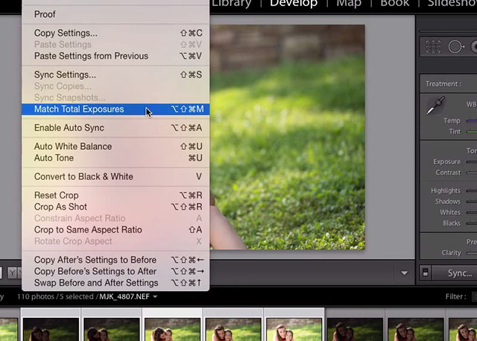Adjust the Shadows slider

click(471, 201)
